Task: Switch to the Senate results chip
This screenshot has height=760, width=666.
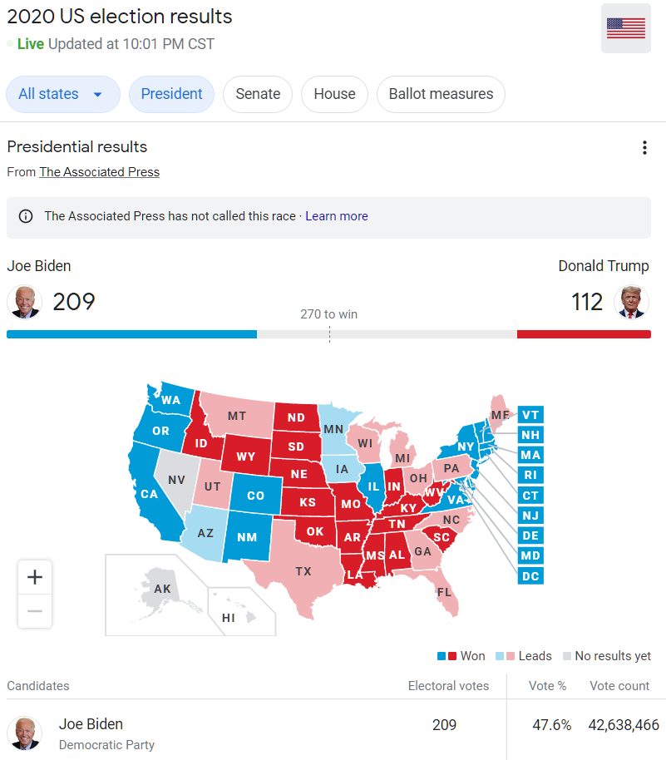Action: (258, 94)
